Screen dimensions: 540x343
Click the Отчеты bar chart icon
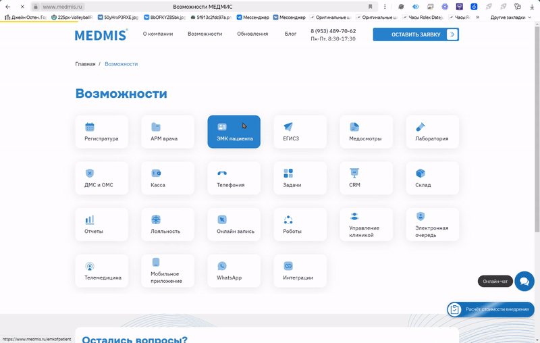(90, 219)
